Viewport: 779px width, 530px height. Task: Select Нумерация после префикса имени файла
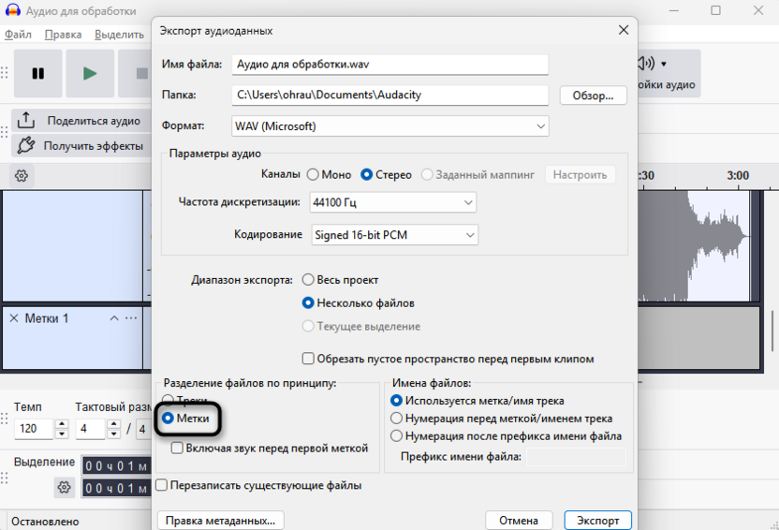point(396,436)
